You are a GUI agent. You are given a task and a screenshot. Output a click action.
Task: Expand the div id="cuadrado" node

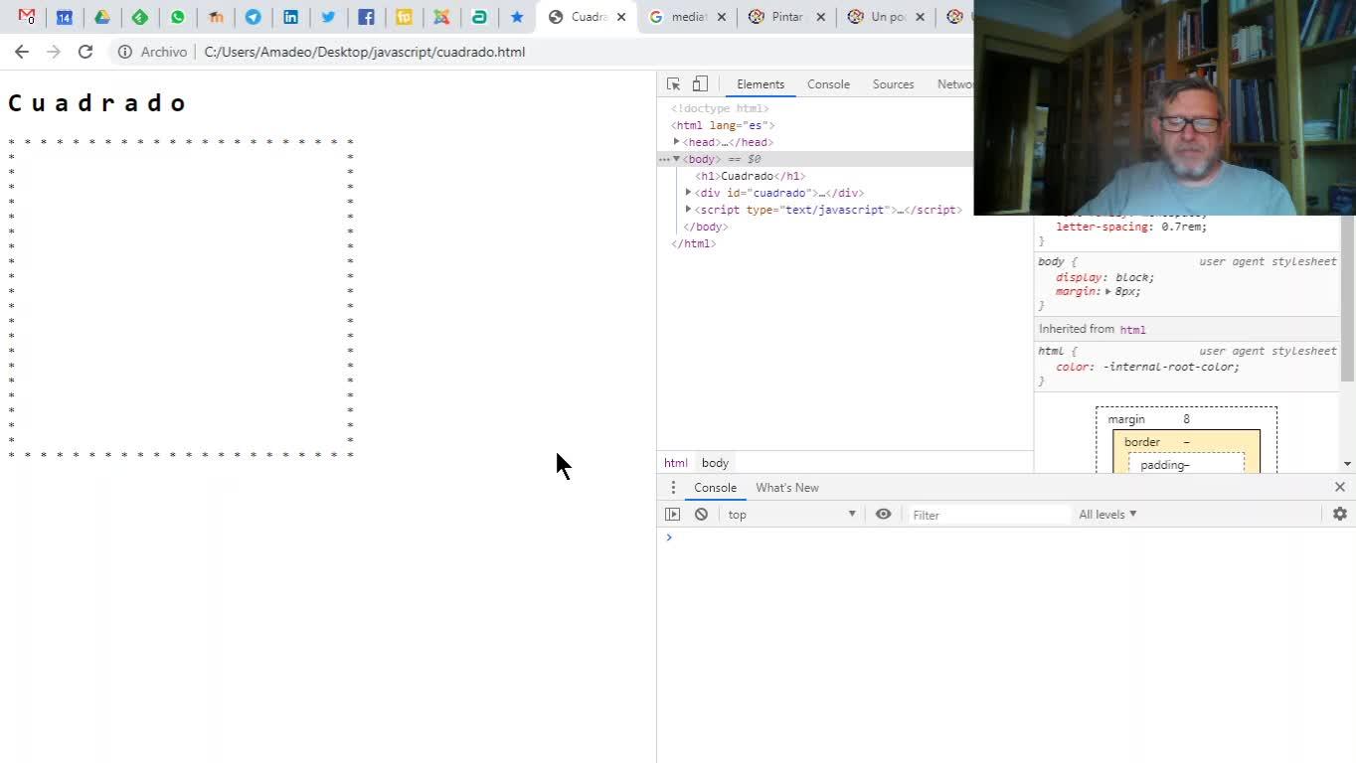[x=688, y=193]
